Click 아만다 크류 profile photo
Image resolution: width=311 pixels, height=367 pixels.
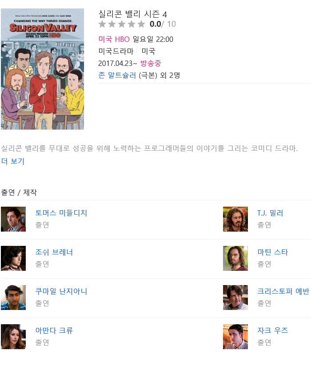(x=13, y=337)
